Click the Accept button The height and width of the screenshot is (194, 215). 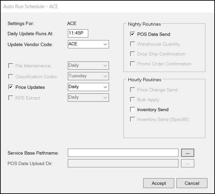[159, 183]
